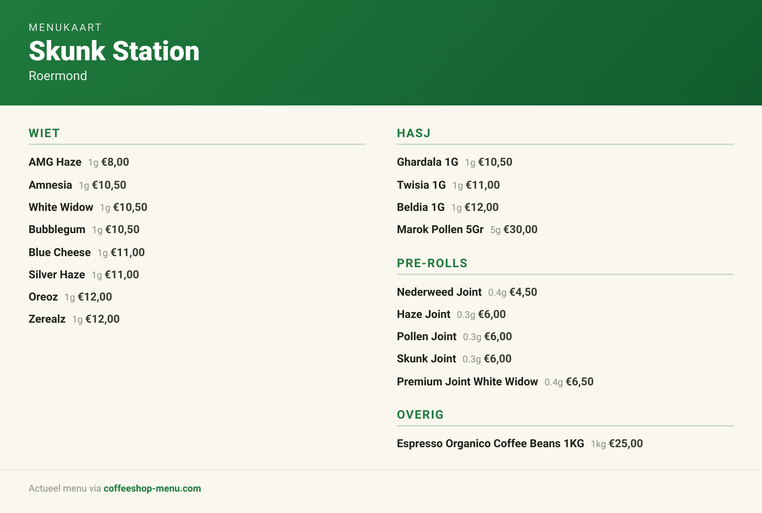Click the Silver Haze entry
The height and width of the screenshot is (513, 762).
(84, 275)
